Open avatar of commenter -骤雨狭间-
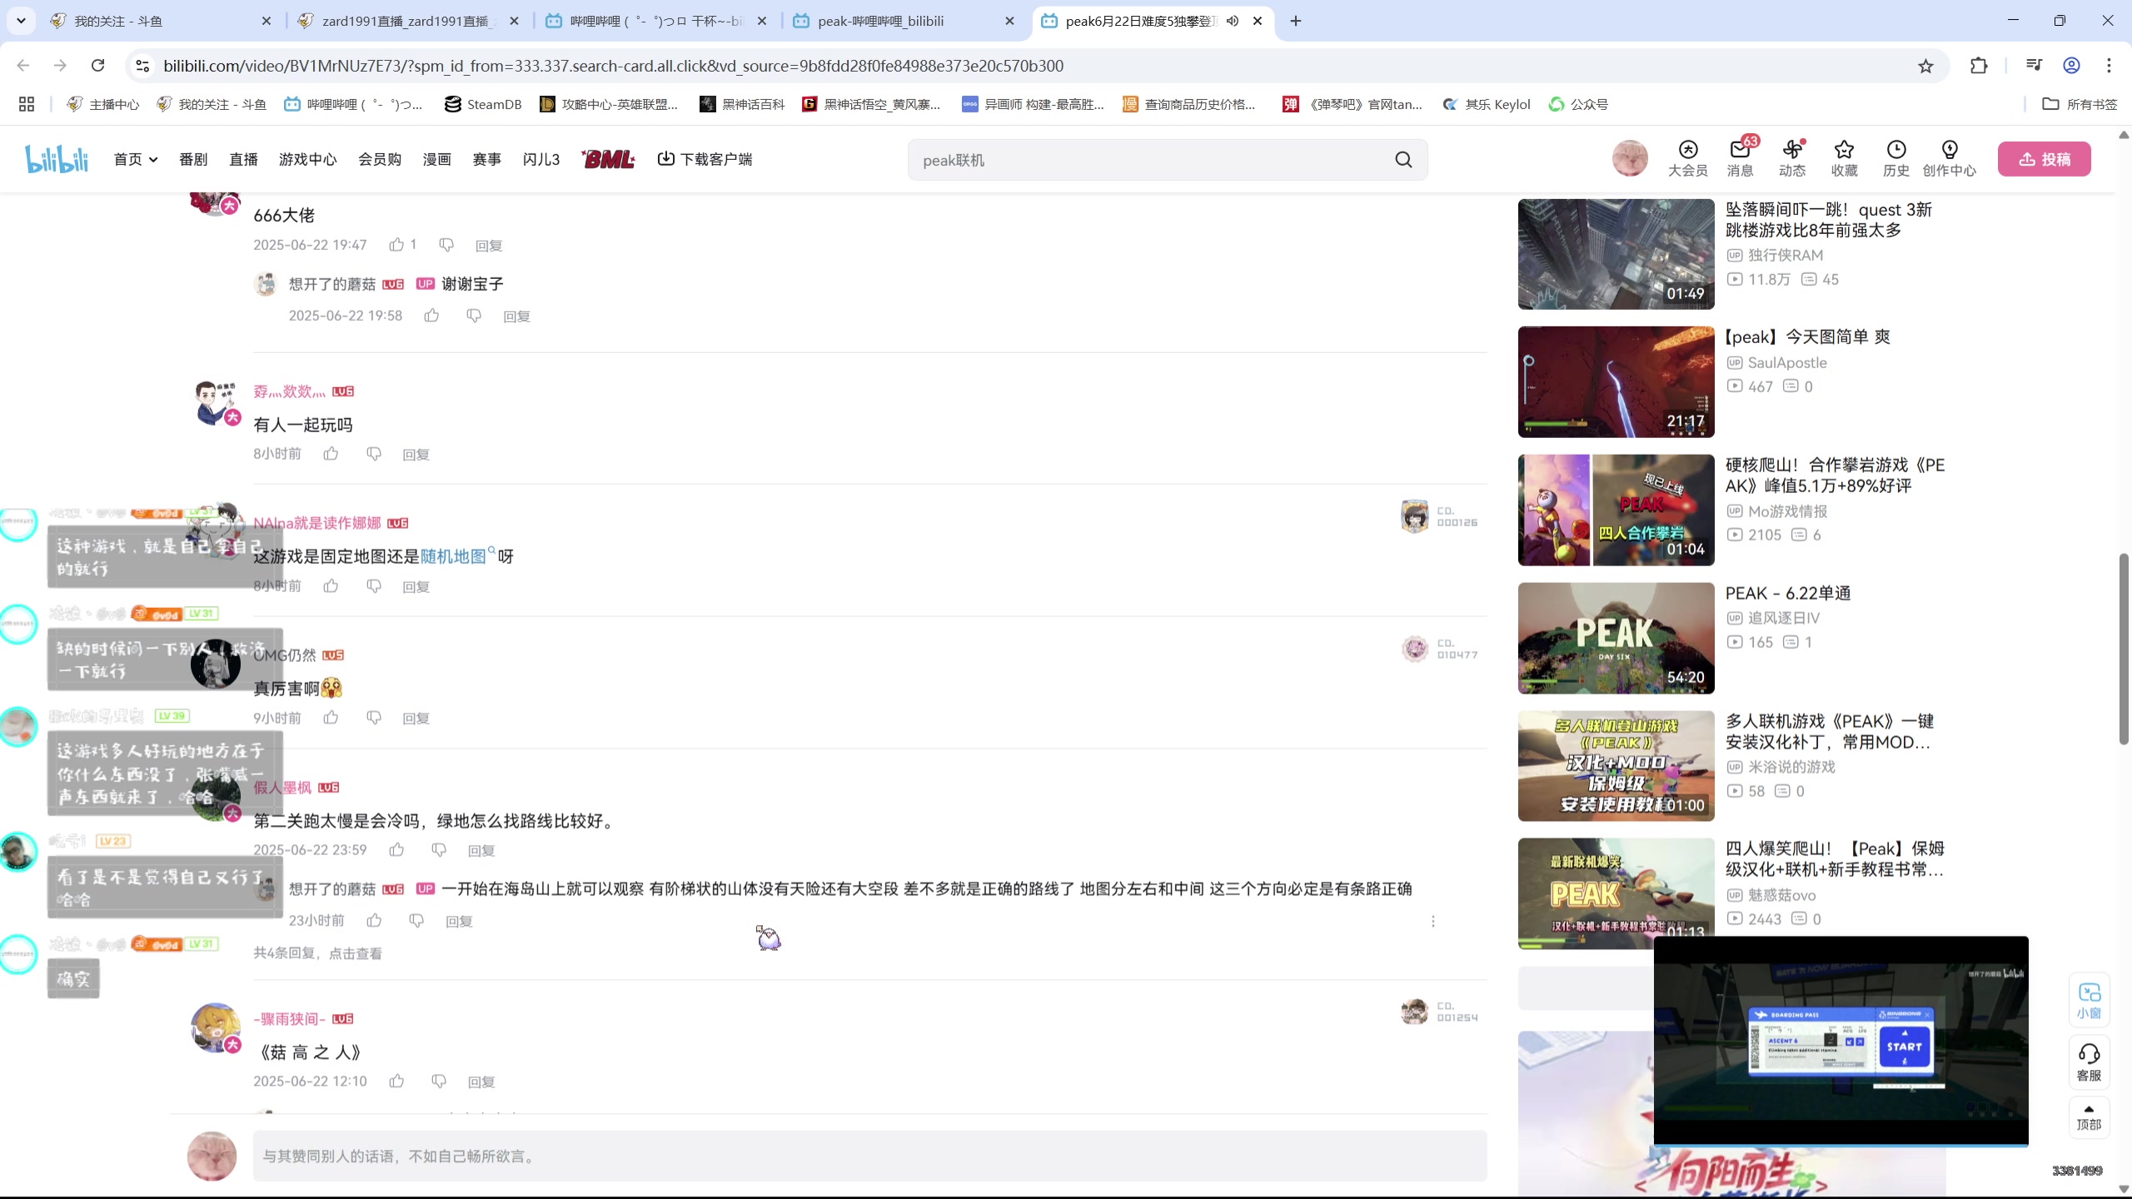 pos(216,1027)
